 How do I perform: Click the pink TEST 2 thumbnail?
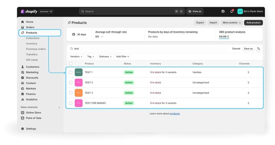[79, 82]
